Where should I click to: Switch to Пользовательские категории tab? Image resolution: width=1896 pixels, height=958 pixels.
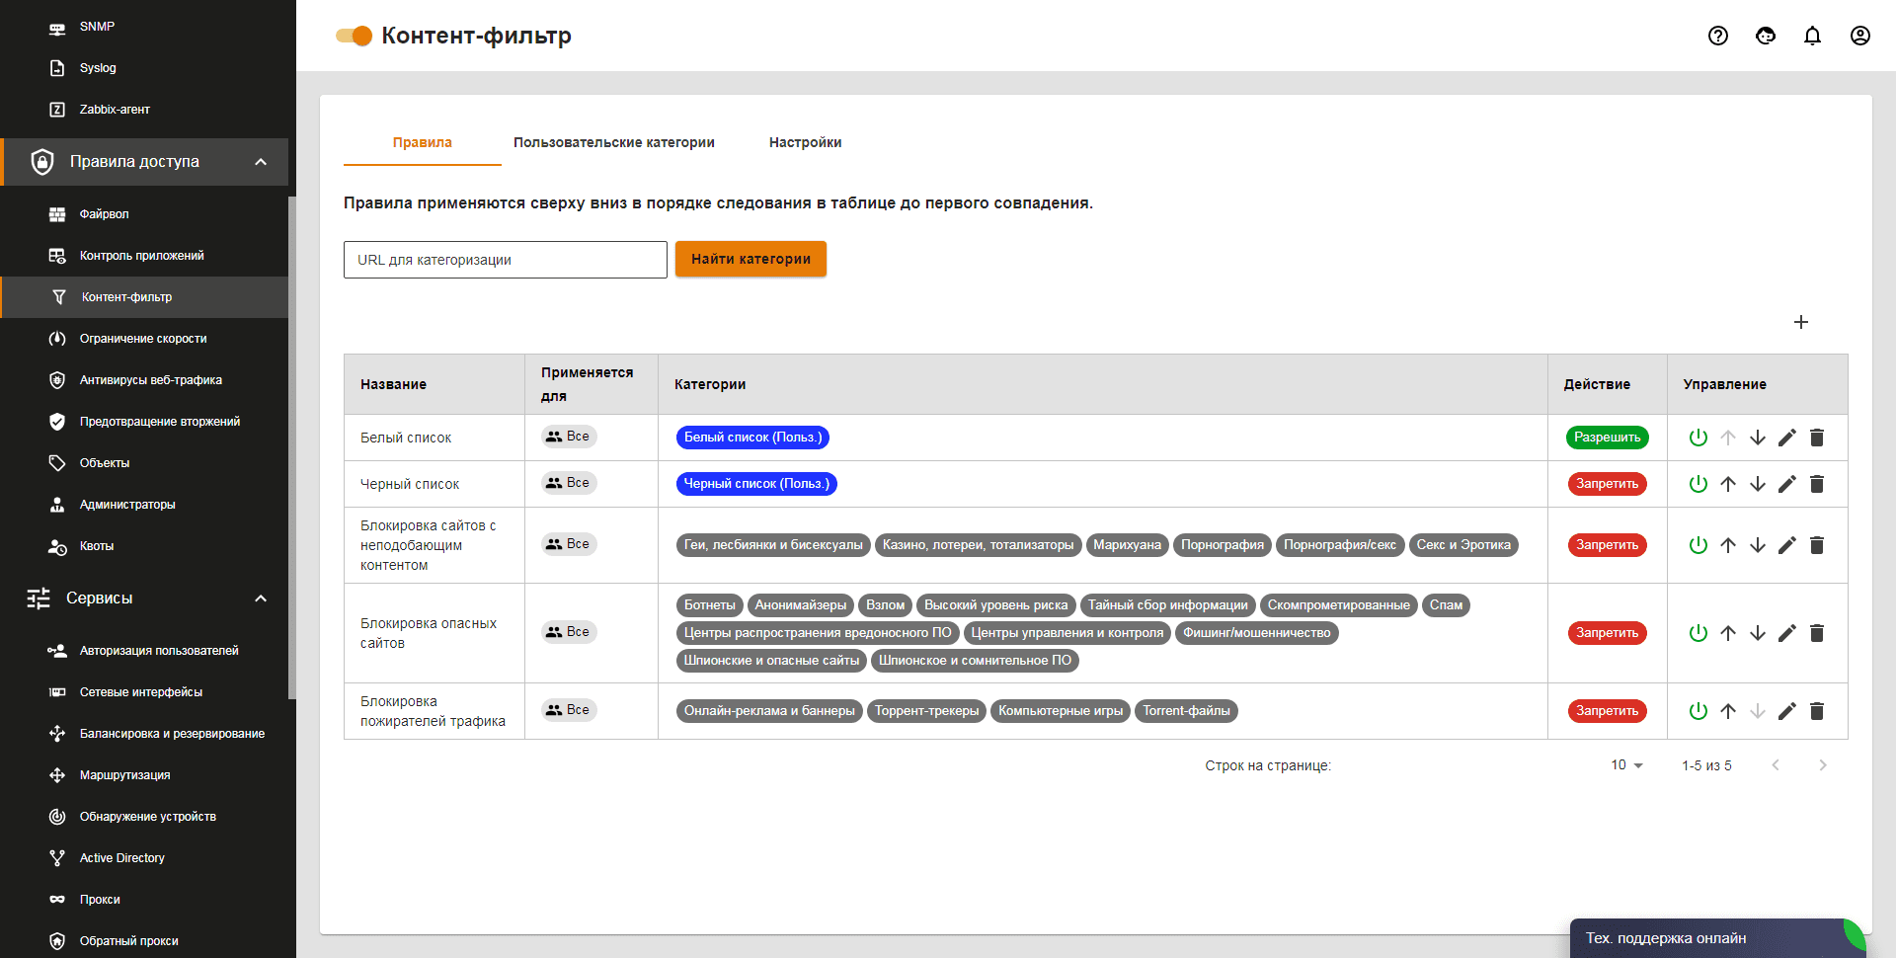point(613,142)
